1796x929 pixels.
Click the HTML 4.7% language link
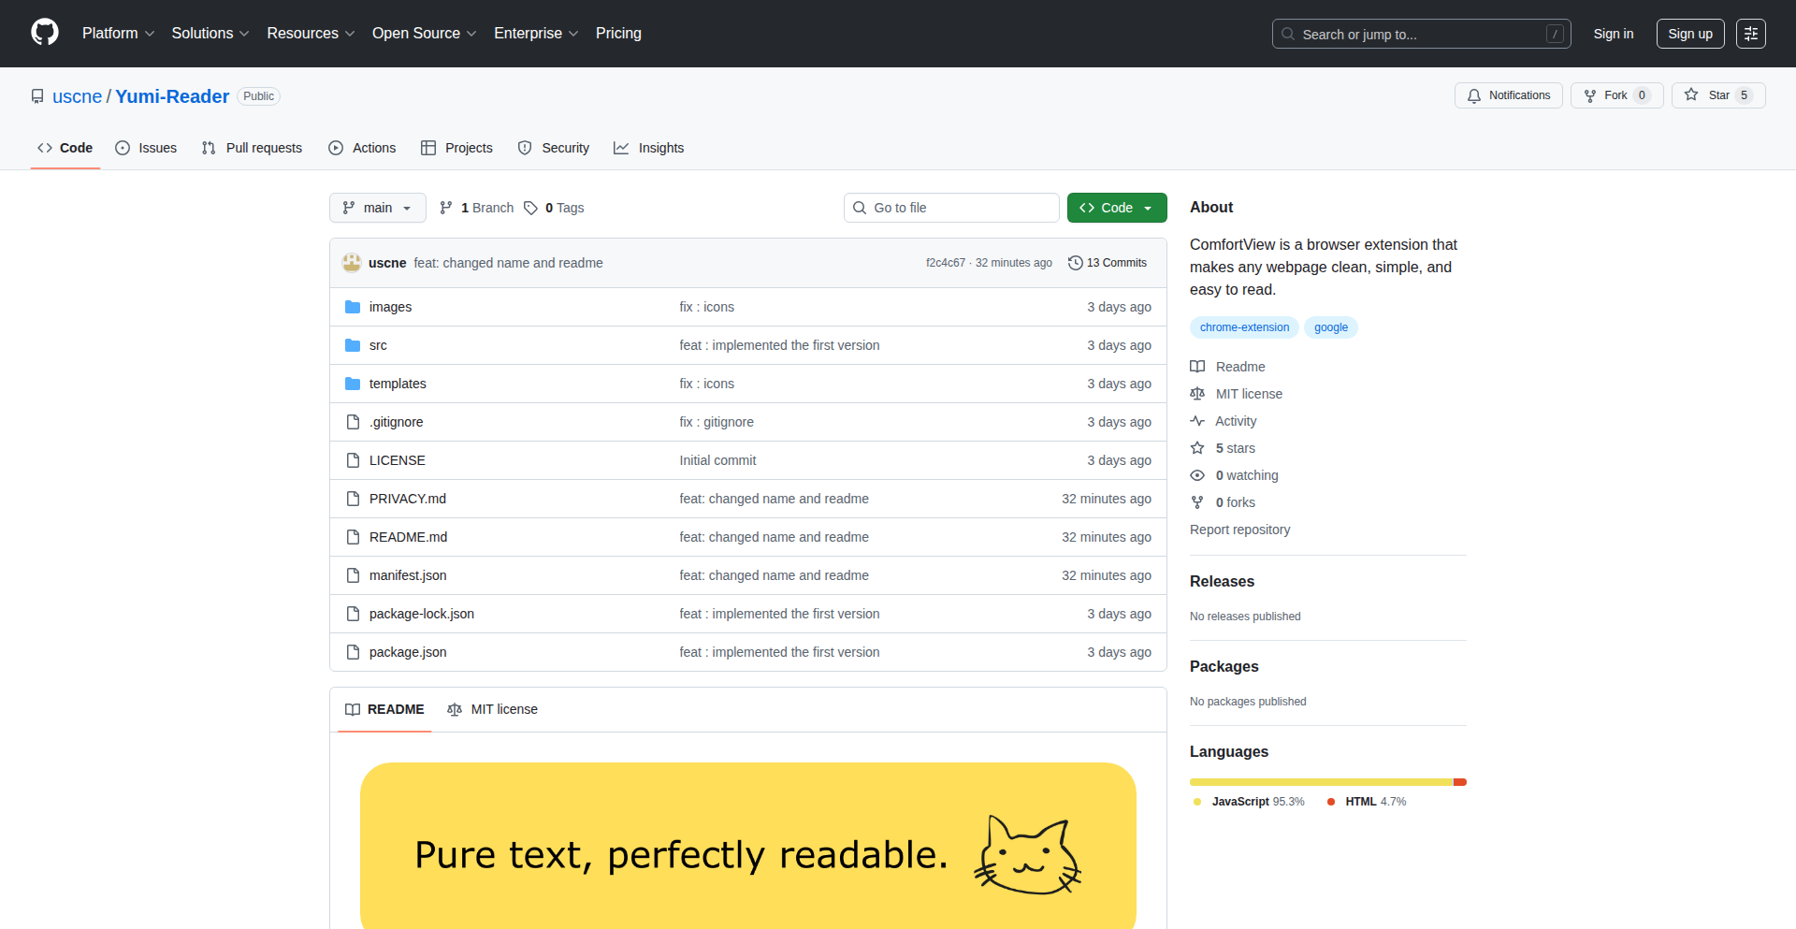1367,802
